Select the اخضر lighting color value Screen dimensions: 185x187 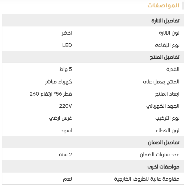point(67,33)
